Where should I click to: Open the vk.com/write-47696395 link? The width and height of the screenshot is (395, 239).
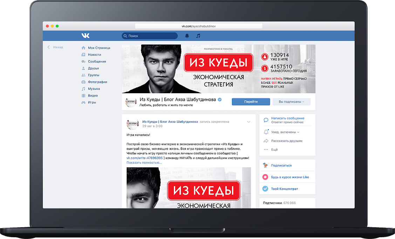145,158
